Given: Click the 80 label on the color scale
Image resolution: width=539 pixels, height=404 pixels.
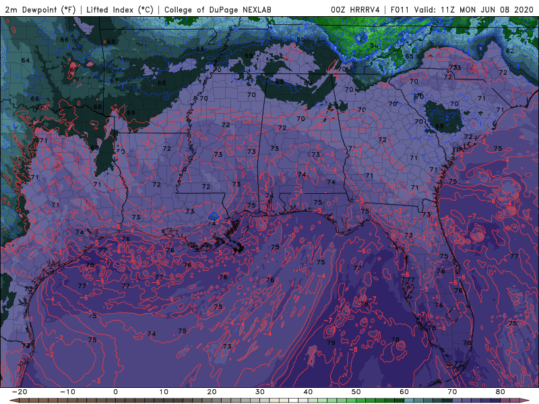Looking at the screenshot, I should [501, 392].
